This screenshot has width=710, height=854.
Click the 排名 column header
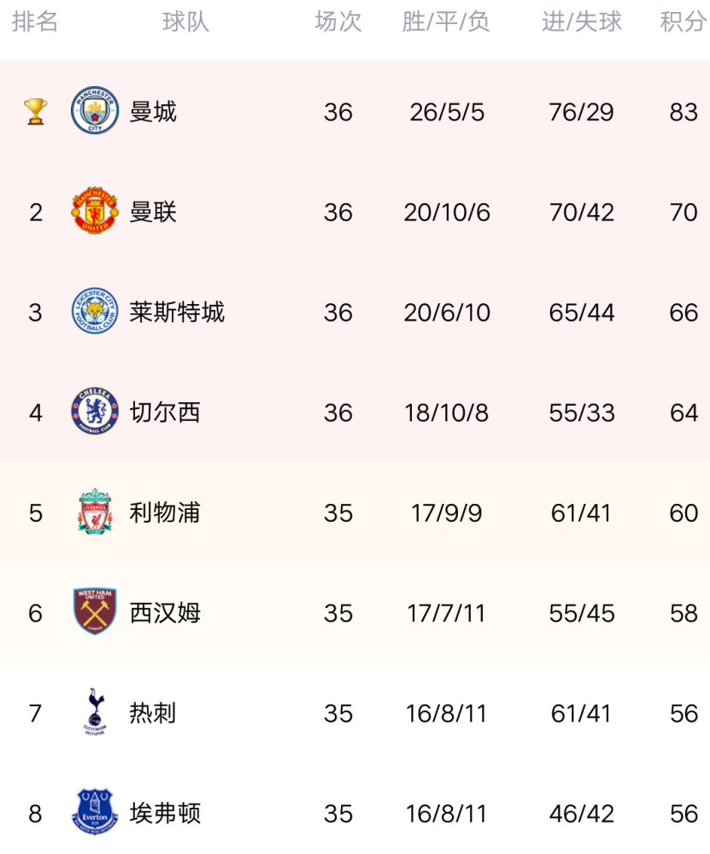tap(35, 22)
